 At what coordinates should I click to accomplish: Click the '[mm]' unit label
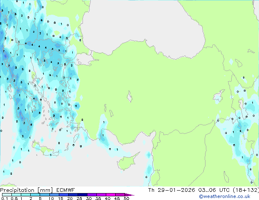(x=45, y=190)
